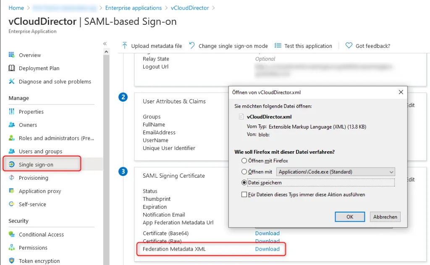Open Token encryption settings
This screenshot has width=430, height=265.
[39, 260]
